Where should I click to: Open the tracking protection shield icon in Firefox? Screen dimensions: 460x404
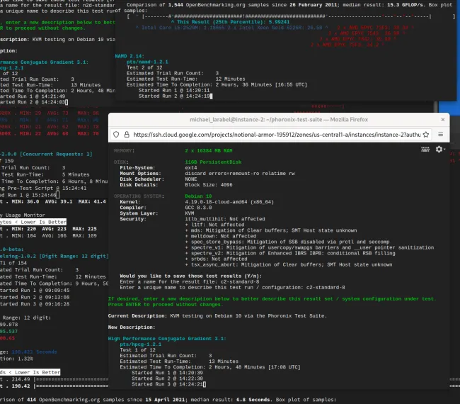[116, 135]
